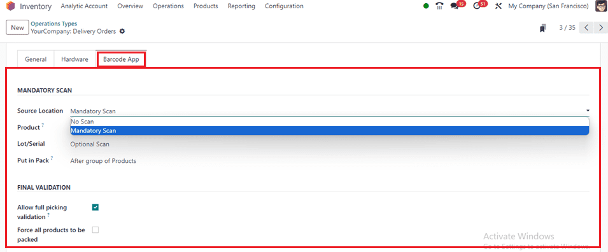This screenshot has height=252, width=608.
Task: Open the Configuration menu
Action: (x=284, y=6)
